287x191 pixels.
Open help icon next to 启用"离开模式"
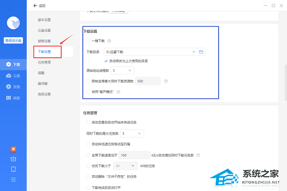click(119, 92)
